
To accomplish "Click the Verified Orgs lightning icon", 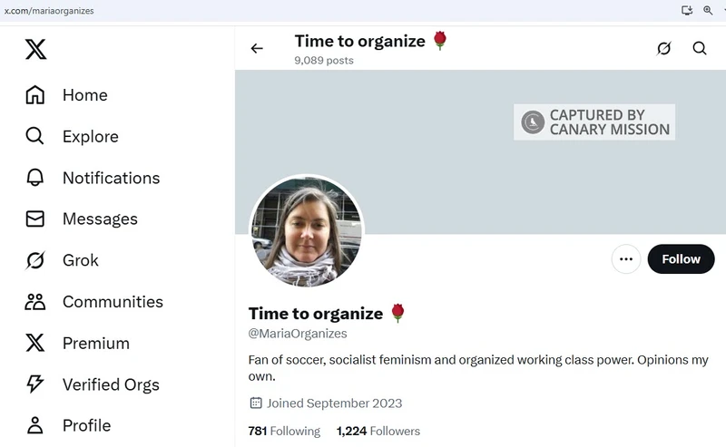I will (34, 384).
